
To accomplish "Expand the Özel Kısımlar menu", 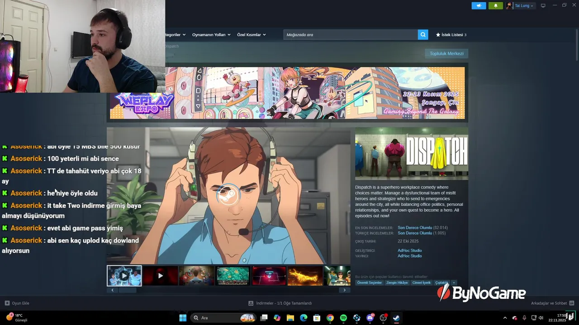I will (252, 35).
